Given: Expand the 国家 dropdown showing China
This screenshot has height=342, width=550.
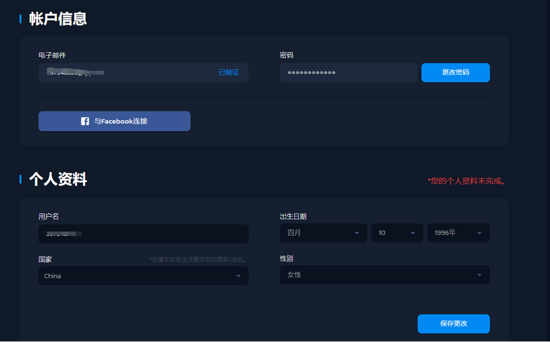Looking at the screenshot, I should coord(143,276).
